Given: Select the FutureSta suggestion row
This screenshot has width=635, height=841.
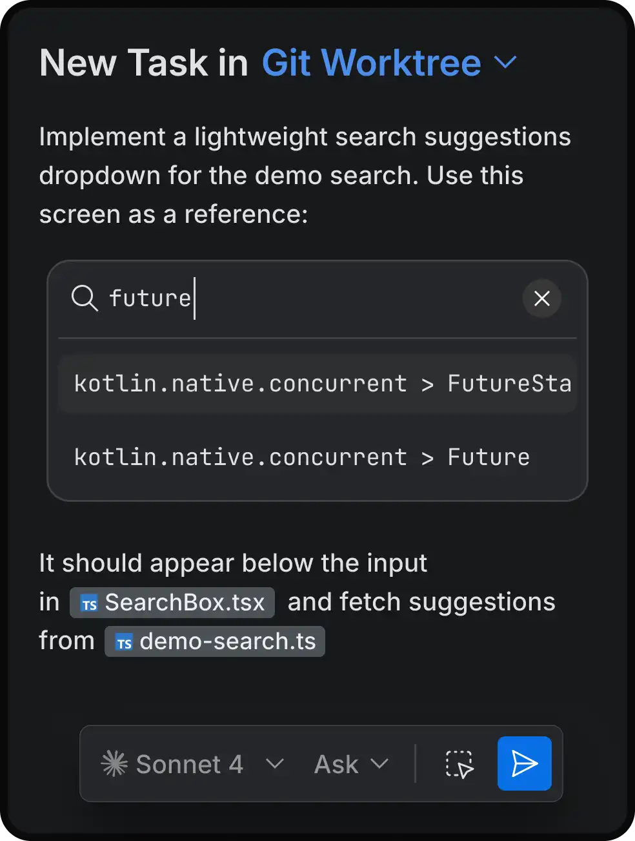Looking at the screenshot, I should (x=317, y=384).
